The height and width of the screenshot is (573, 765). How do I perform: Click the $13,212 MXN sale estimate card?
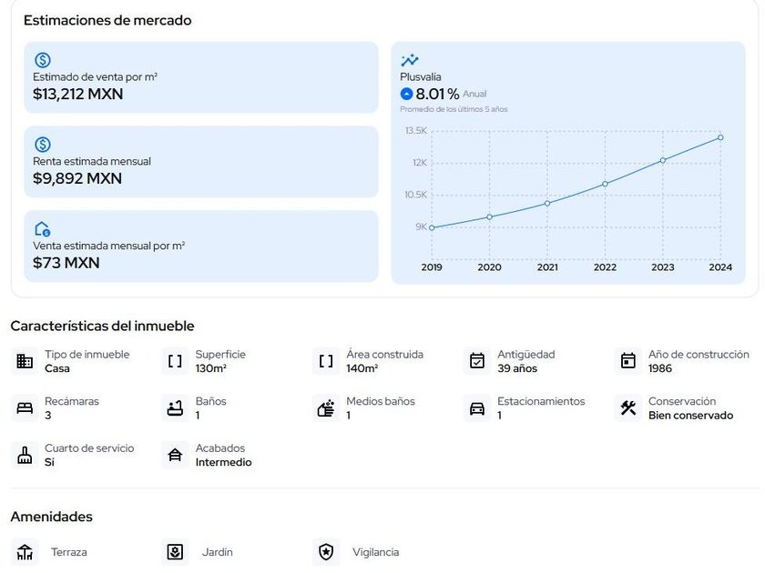coord(200,77)
